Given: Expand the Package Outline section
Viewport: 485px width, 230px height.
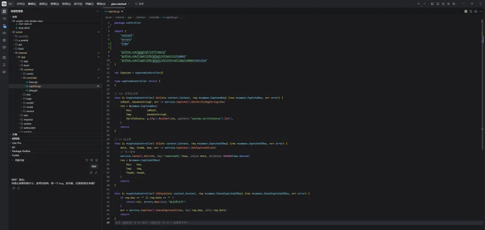Looking at the screenshot, I should pos(21,151).
